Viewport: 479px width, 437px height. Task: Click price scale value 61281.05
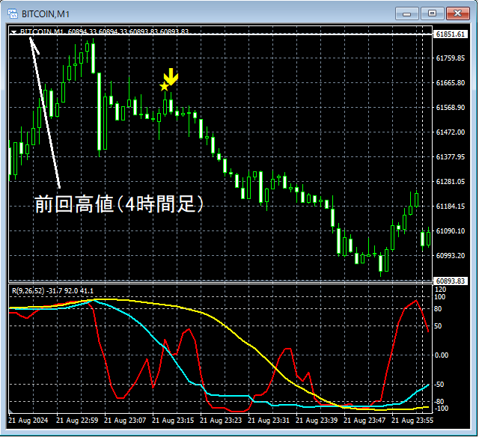(451, 182)
